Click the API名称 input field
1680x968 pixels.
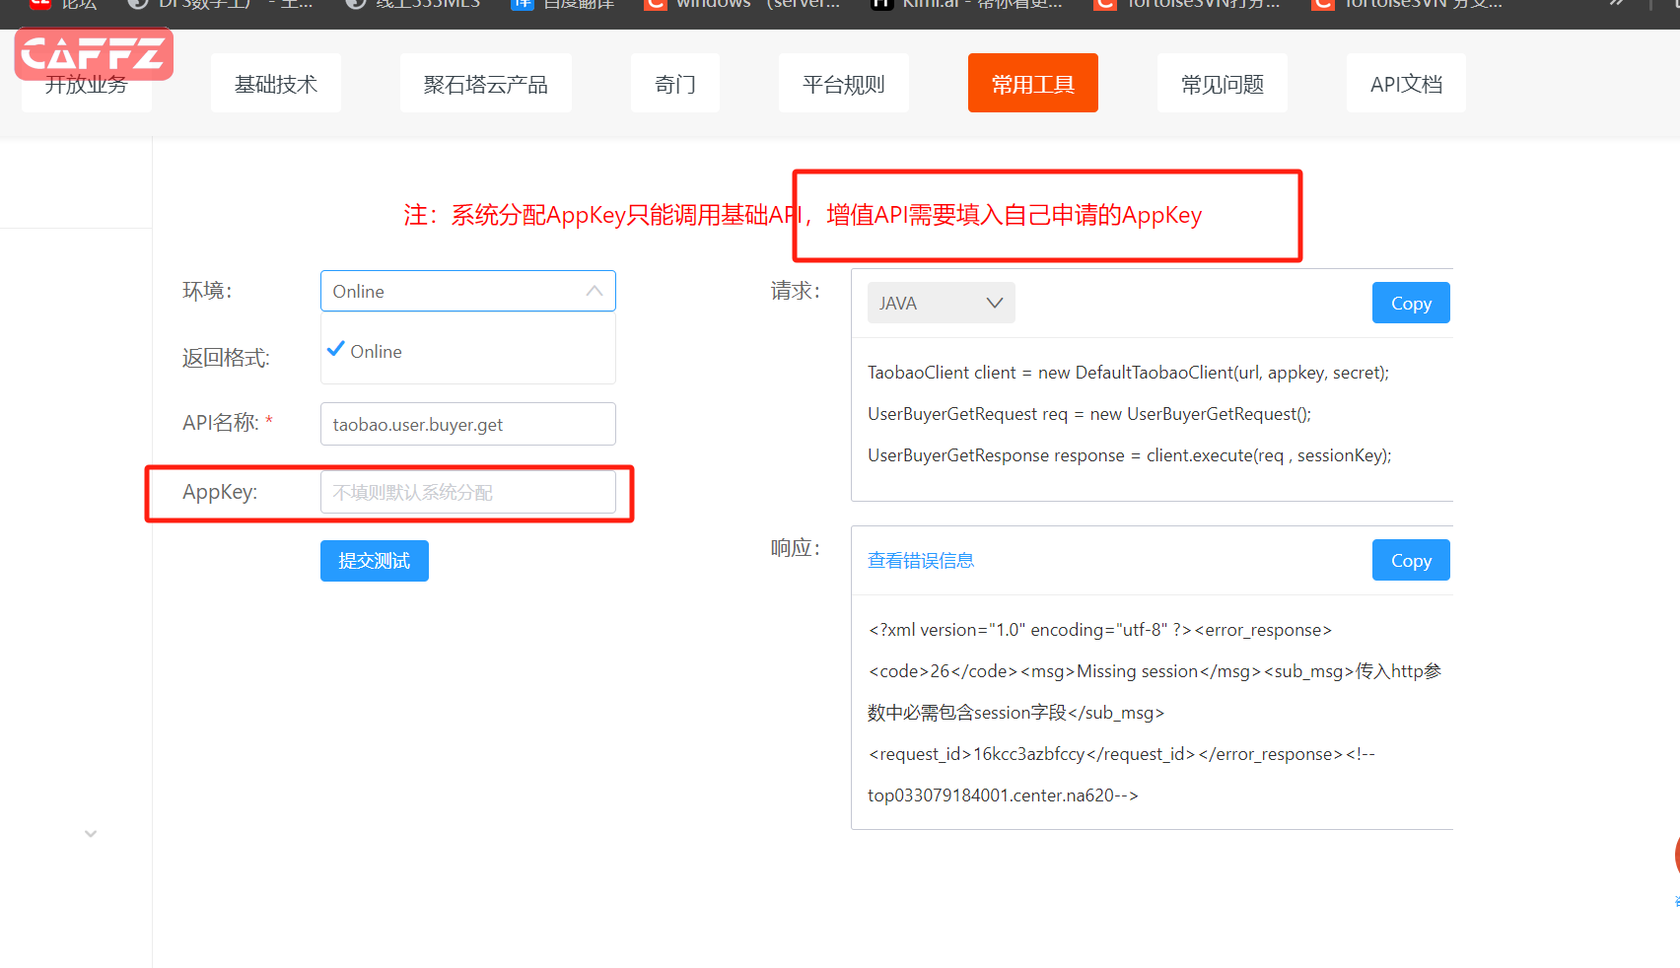pyautogui.click(x=467, y=424)
